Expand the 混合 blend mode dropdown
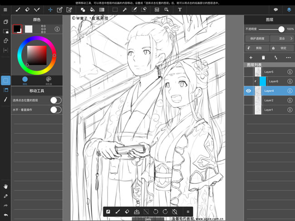This screenshot has height=221, width=295. tap(282, 39)
